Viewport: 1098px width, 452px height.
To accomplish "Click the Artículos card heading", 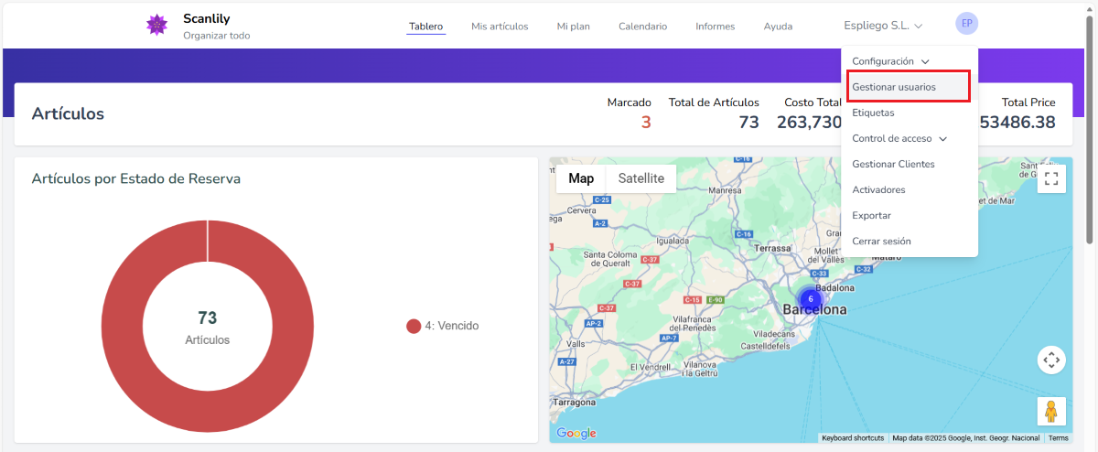I will coord(68,113).
